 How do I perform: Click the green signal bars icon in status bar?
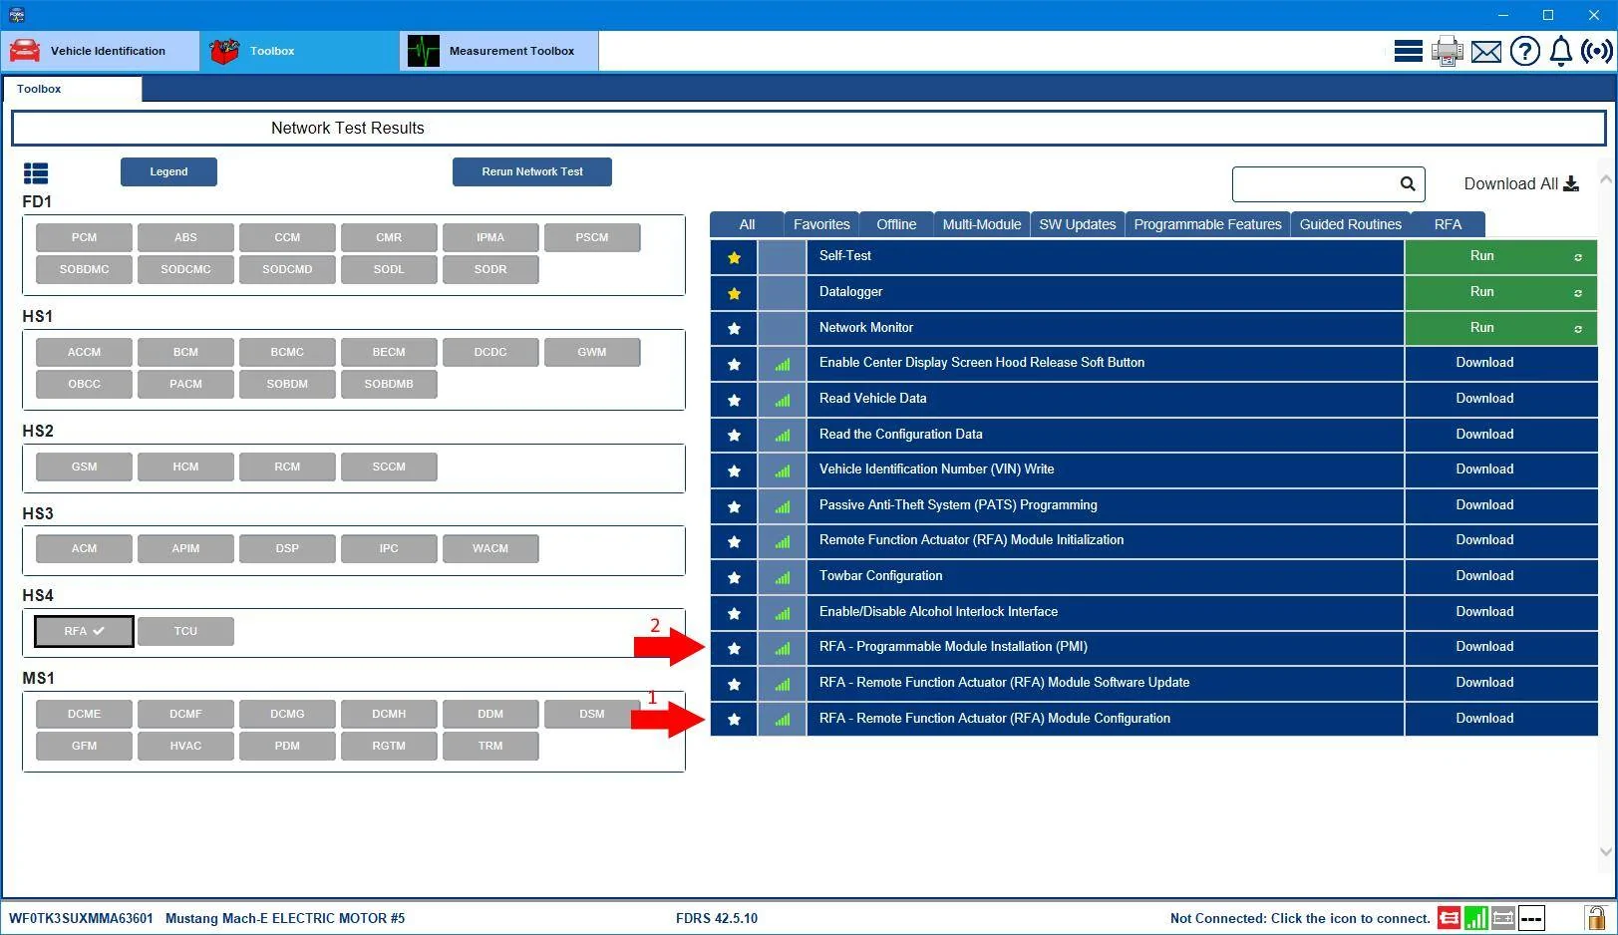tap(1476, 918)
